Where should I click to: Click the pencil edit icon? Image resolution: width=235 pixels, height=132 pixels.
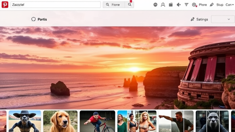(211, 5)
